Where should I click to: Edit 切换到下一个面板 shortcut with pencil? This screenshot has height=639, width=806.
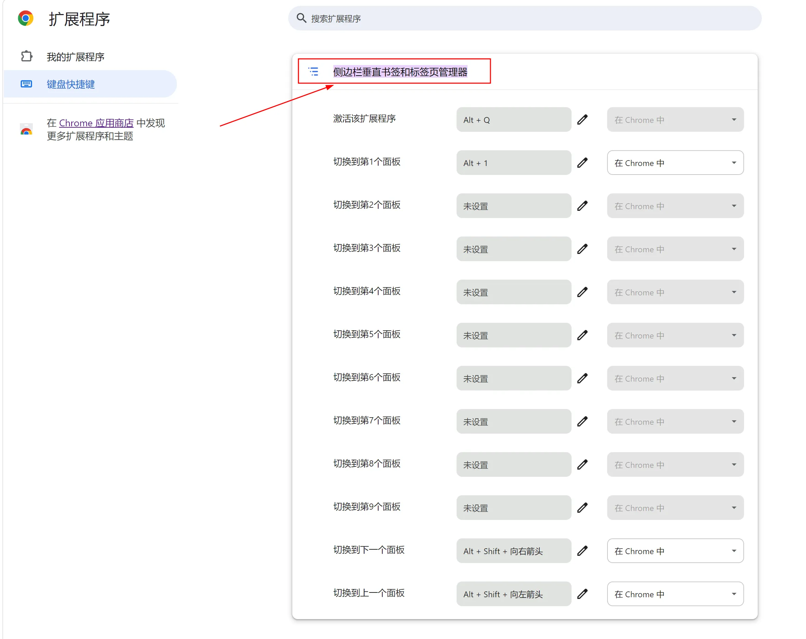coord(582,550)
